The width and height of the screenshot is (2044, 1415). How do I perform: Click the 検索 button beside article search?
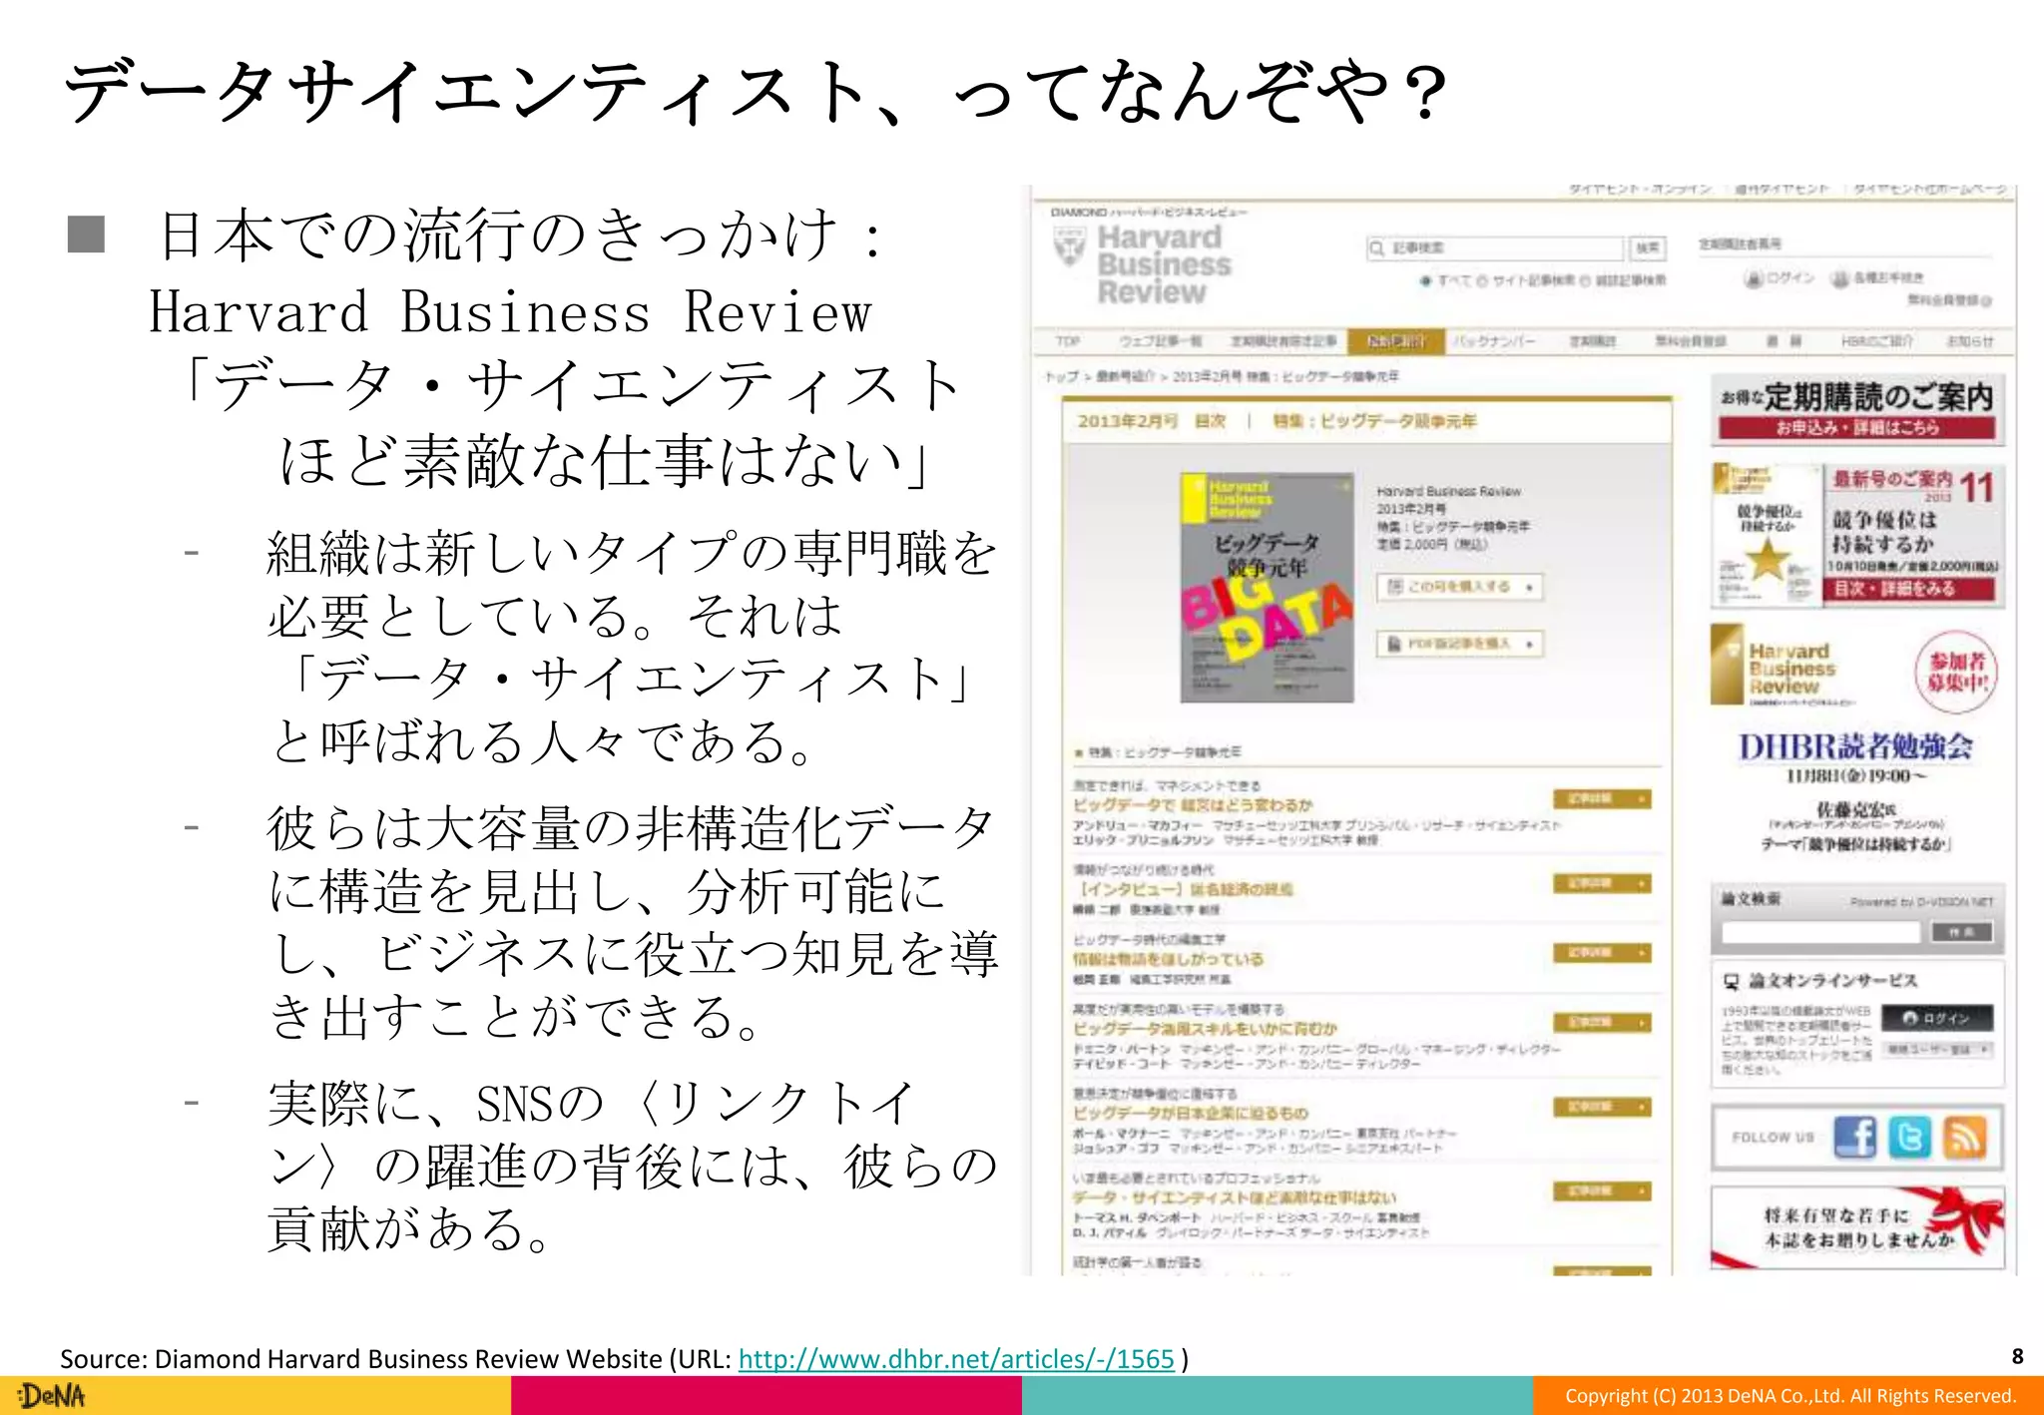[1648, 247]
